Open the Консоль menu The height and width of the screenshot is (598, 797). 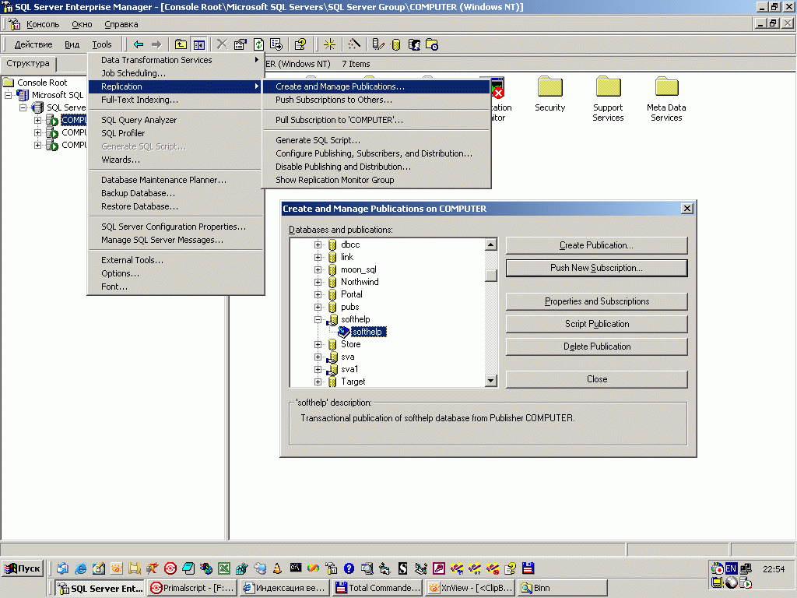coord(43,24)
